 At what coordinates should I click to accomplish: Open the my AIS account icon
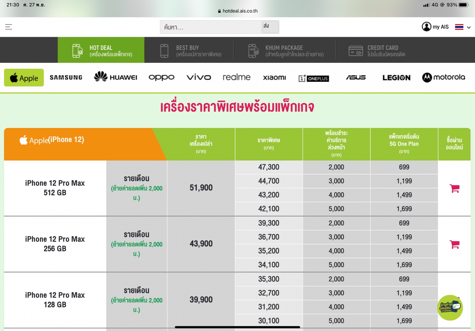[426, 27]
